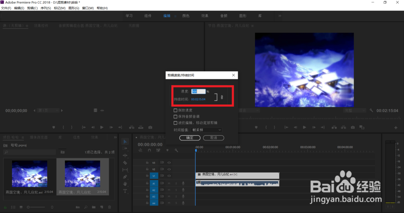This screenshot has width=404, height=213.
Task: Toggle V1 track output eye
Action: click(169, 176)
